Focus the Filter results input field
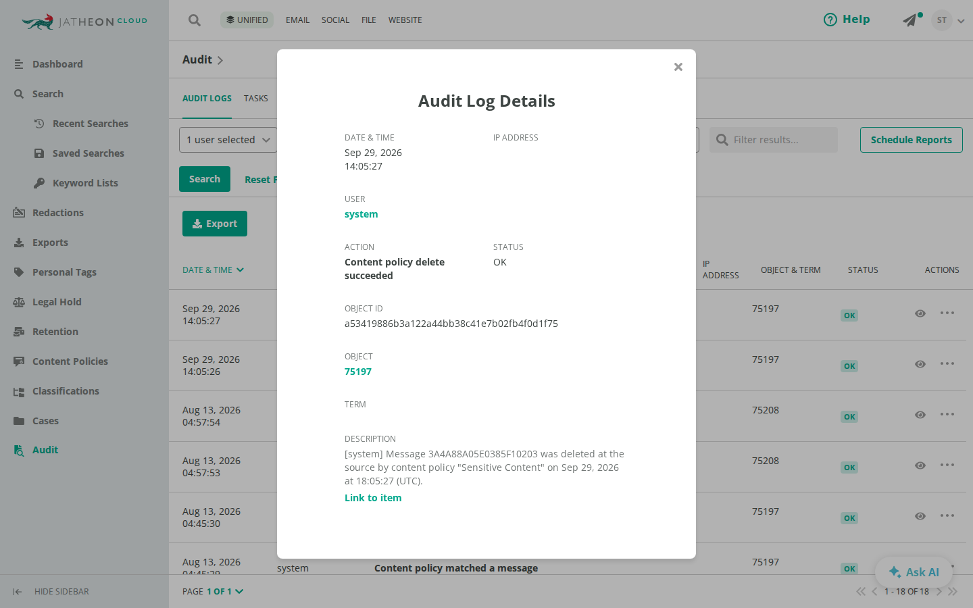973x608 pixels. pos(774,140)
